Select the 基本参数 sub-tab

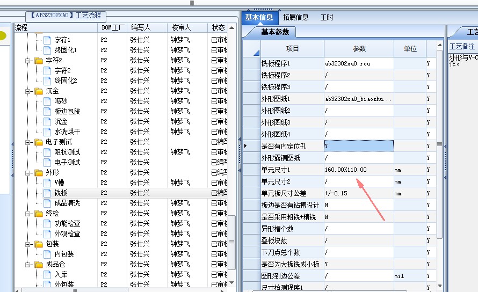tap(275, 32)
